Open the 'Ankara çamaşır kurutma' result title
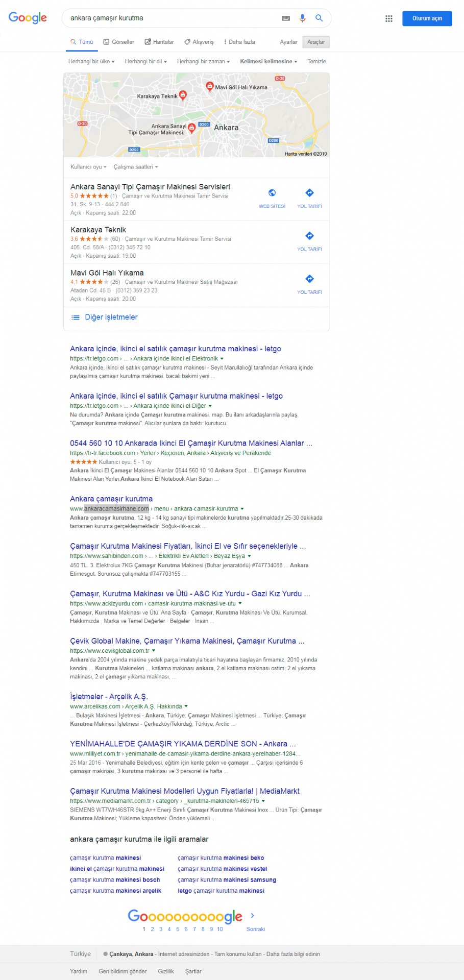The width and height of the screenshot is (464, 980). (x=111, y=499)
